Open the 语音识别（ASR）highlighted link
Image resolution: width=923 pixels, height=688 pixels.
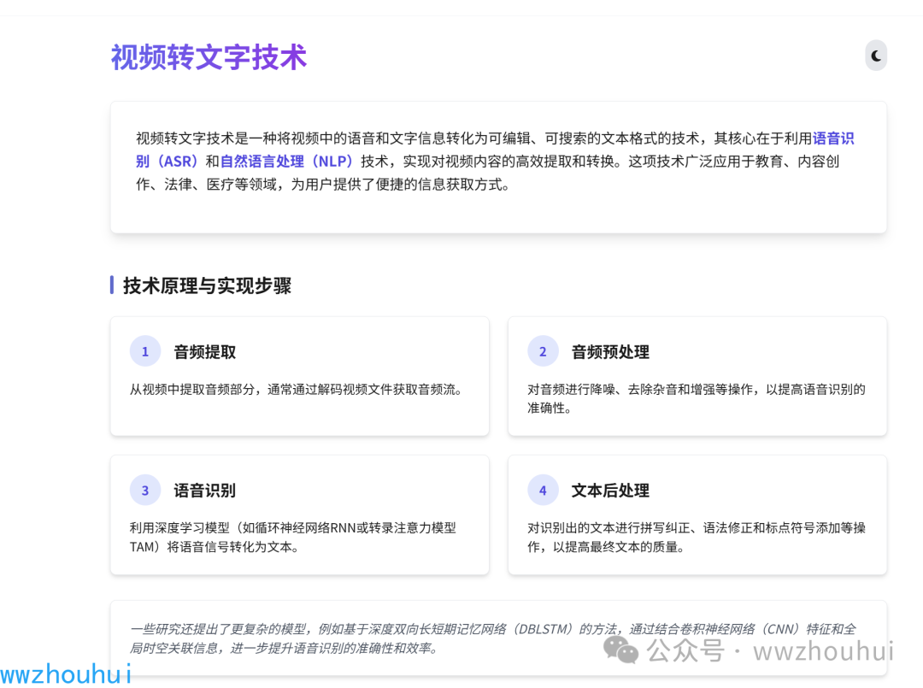832,138
